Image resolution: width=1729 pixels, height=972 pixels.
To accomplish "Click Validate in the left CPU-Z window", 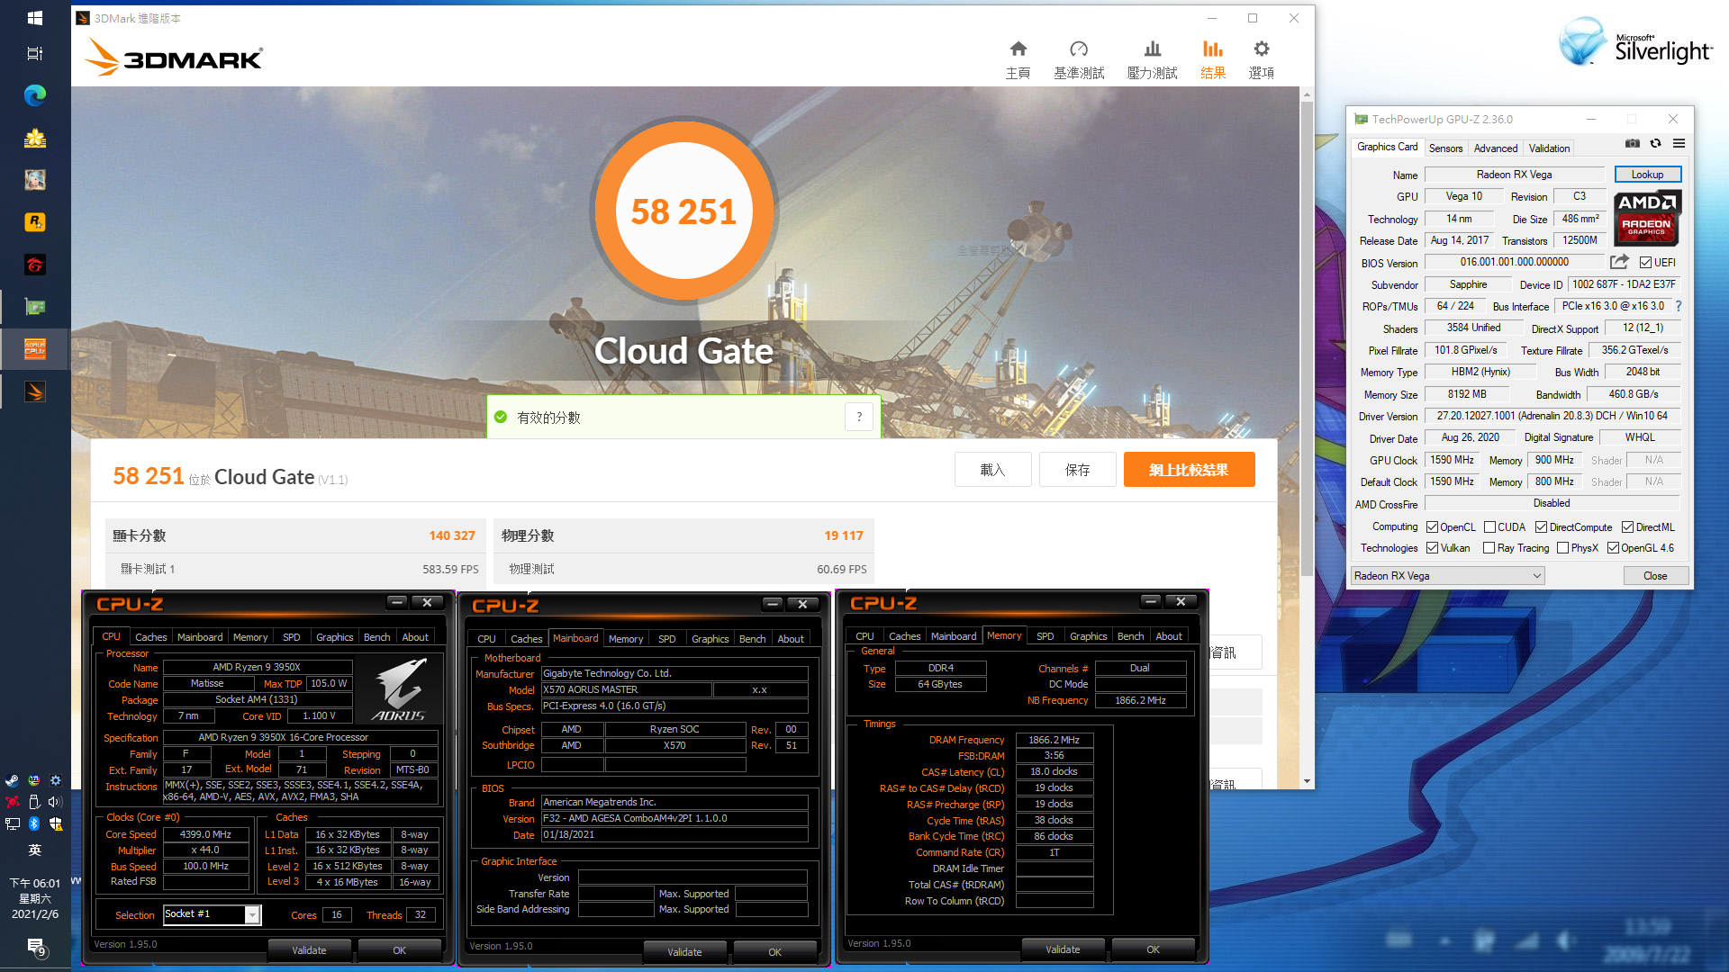I will pyautogui.click(x=309, y=950).
